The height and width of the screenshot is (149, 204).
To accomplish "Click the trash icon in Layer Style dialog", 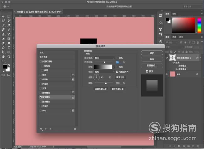I will [75, 129].
